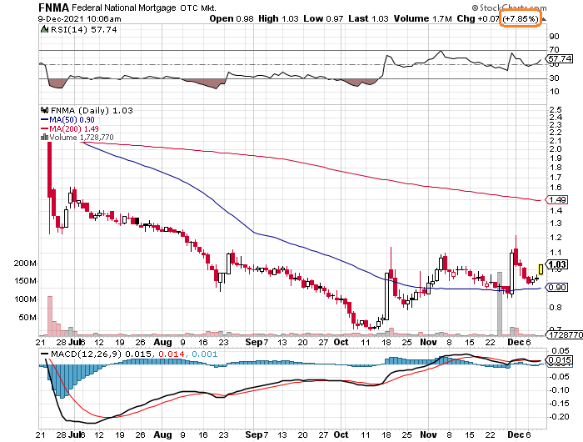The image size is (583, 442).
Task: Click the volume bars icon beside Volume 1,728,770
Action: click(44, 137)
